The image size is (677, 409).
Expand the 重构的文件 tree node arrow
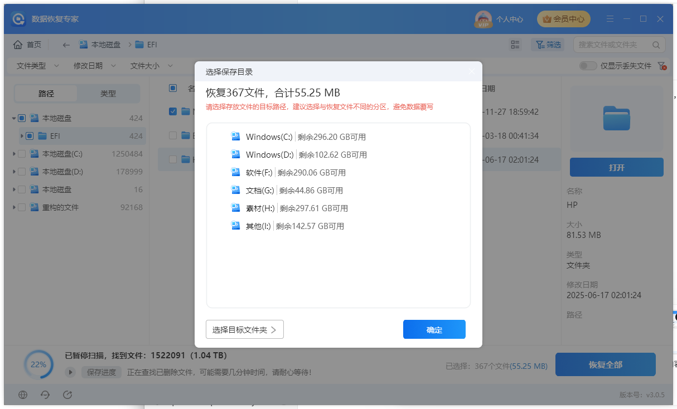[14, 207]
